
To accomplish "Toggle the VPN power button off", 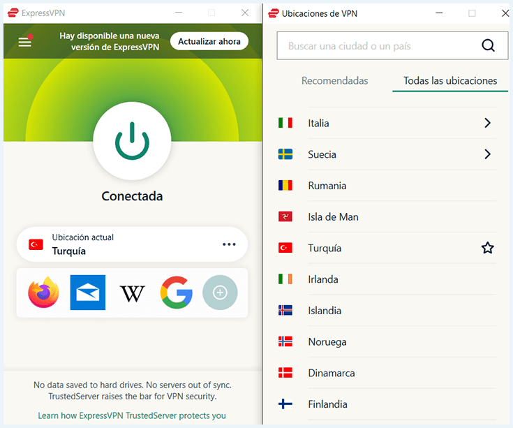I will [132, 141].
